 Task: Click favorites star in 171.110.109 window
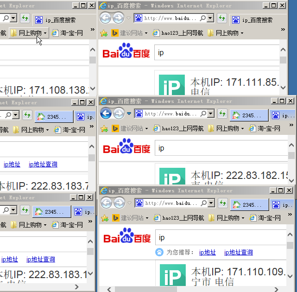[x=105, y=218]
